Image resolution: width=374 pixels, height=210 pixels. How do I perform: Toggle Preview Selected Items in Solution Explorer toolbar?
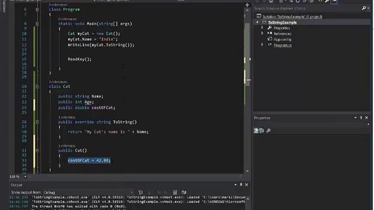click(334, 1)
